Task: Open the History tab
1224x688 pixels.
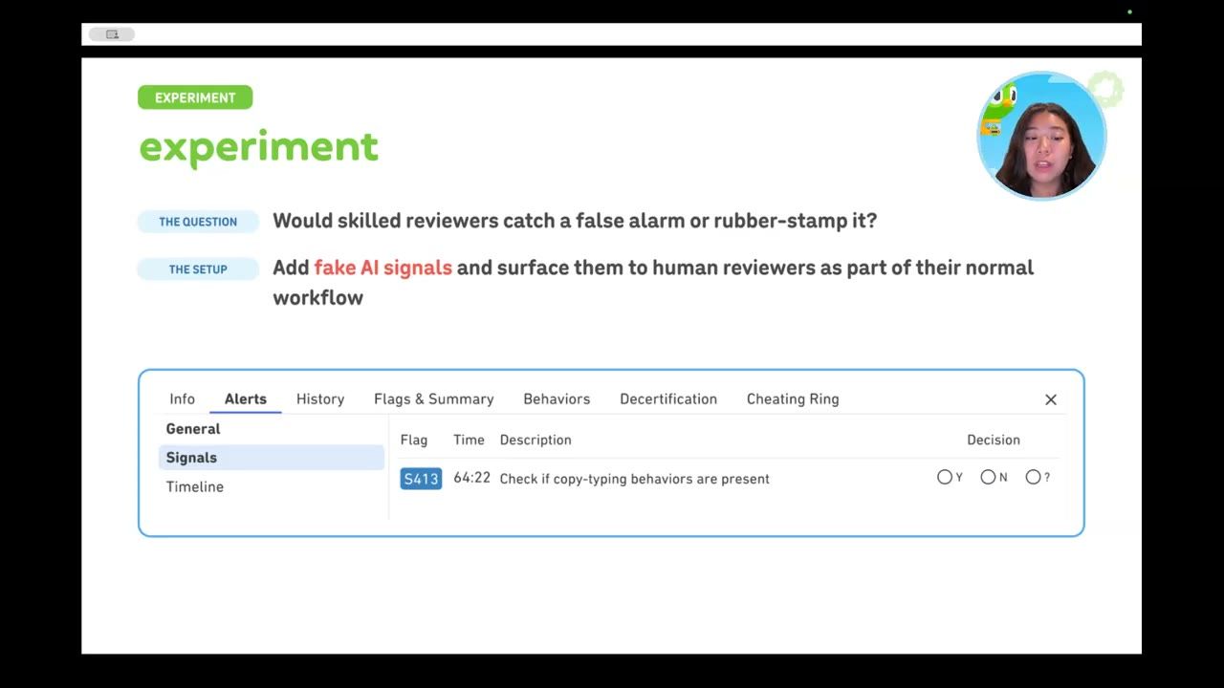Action: pos(320,399)
